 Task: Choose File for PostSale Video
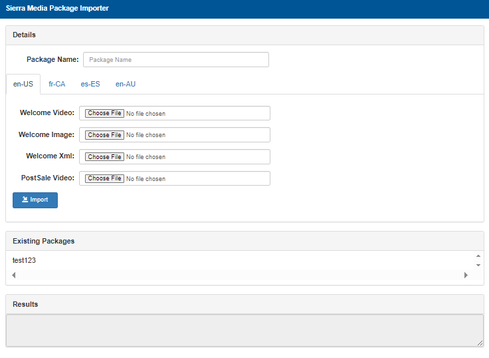point(104,178)
